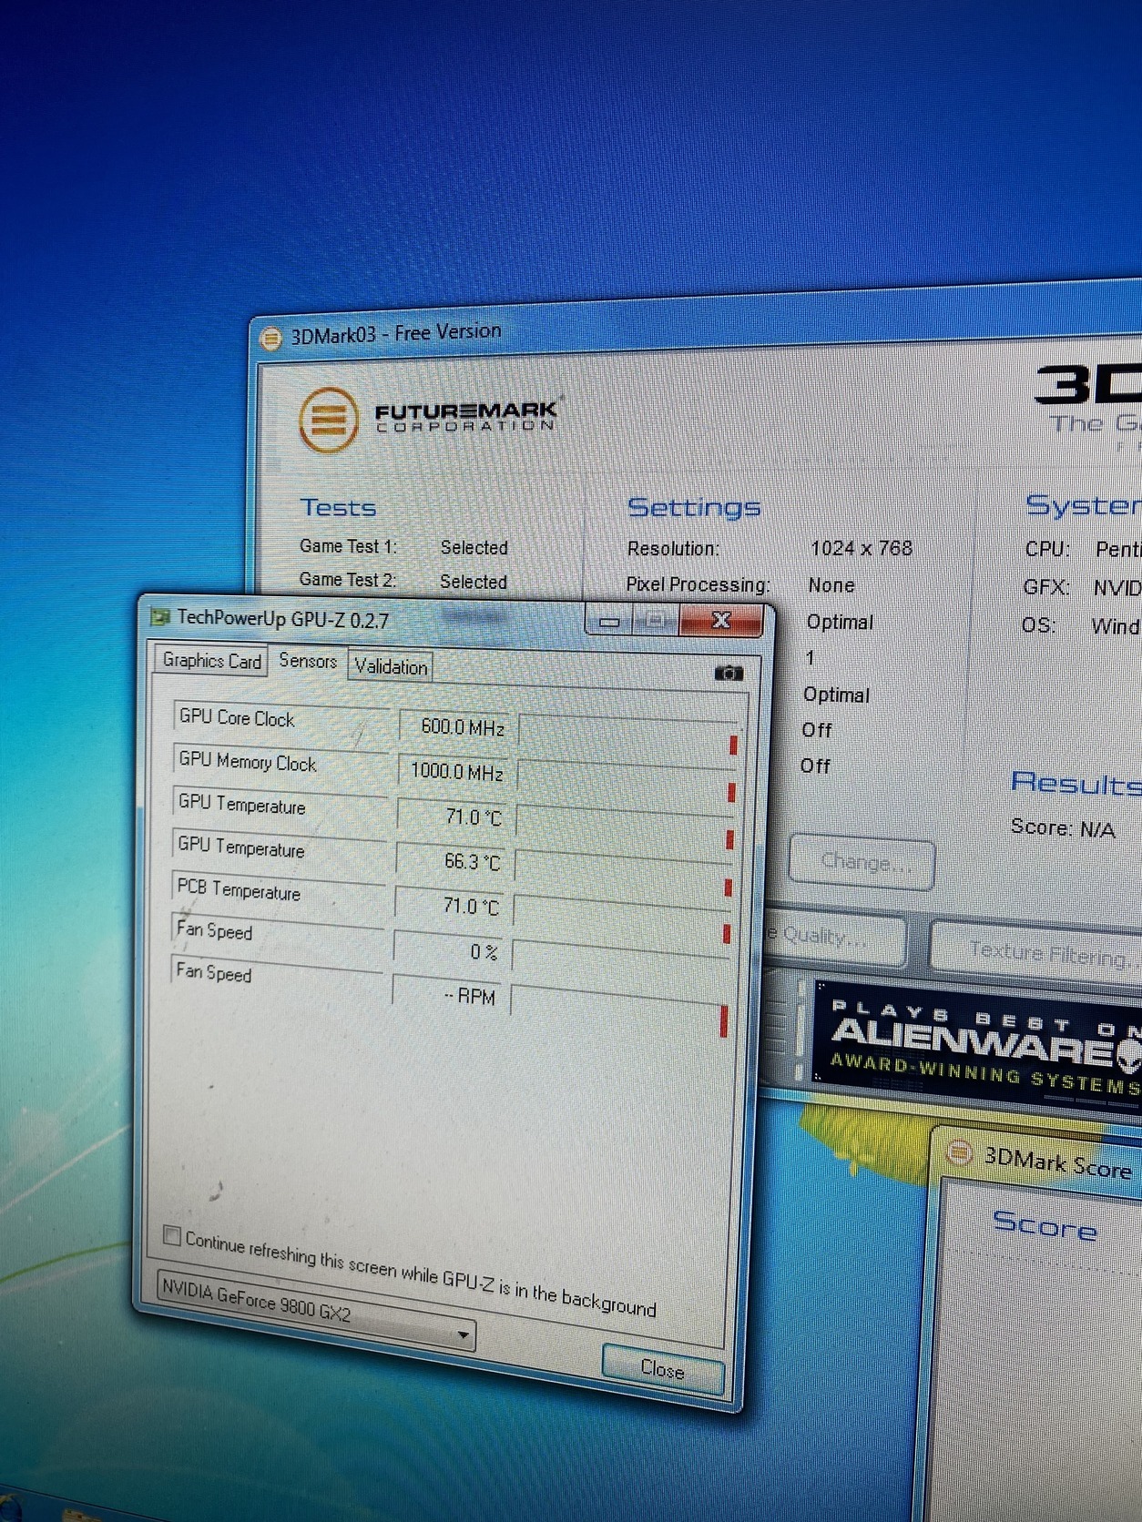
Task: Enable continue refreshing in background checkbox
Action: 171,1234
